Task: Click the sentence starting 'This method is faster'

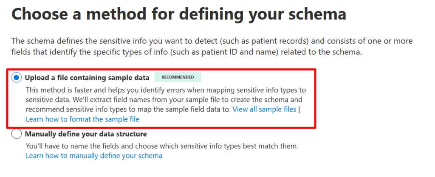Action: (127, 90)
